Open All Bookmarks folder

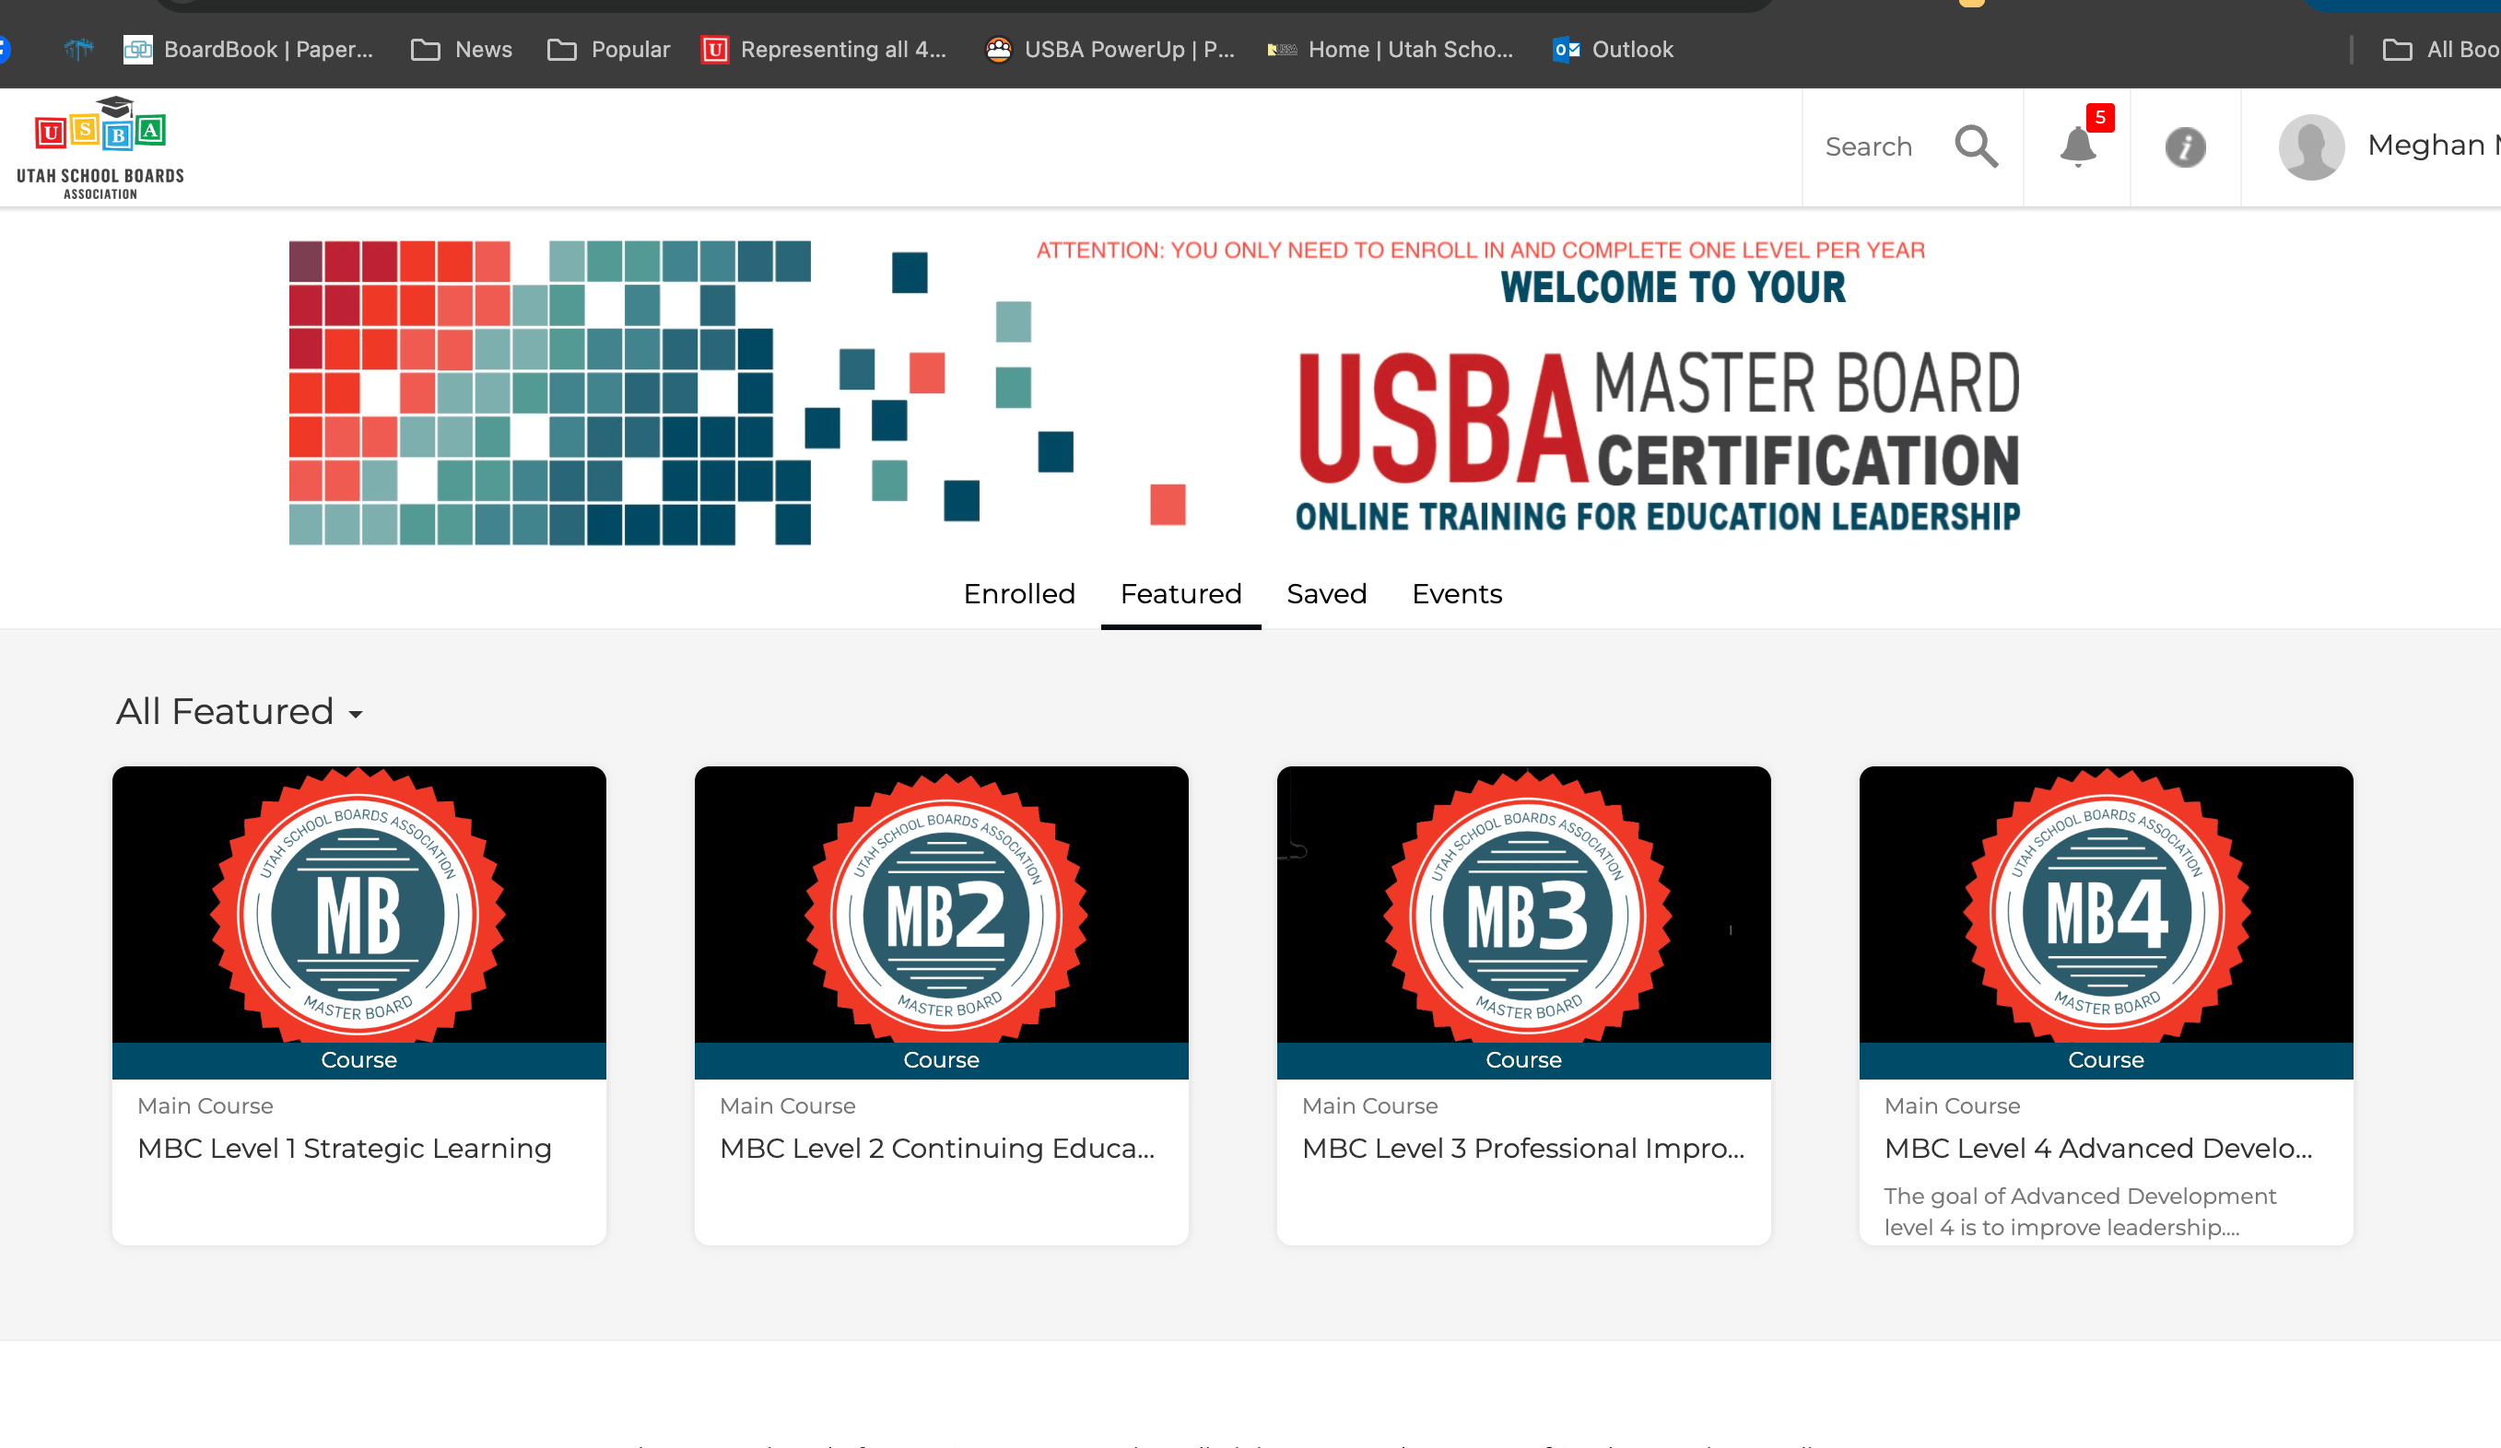coord(2441,49)
